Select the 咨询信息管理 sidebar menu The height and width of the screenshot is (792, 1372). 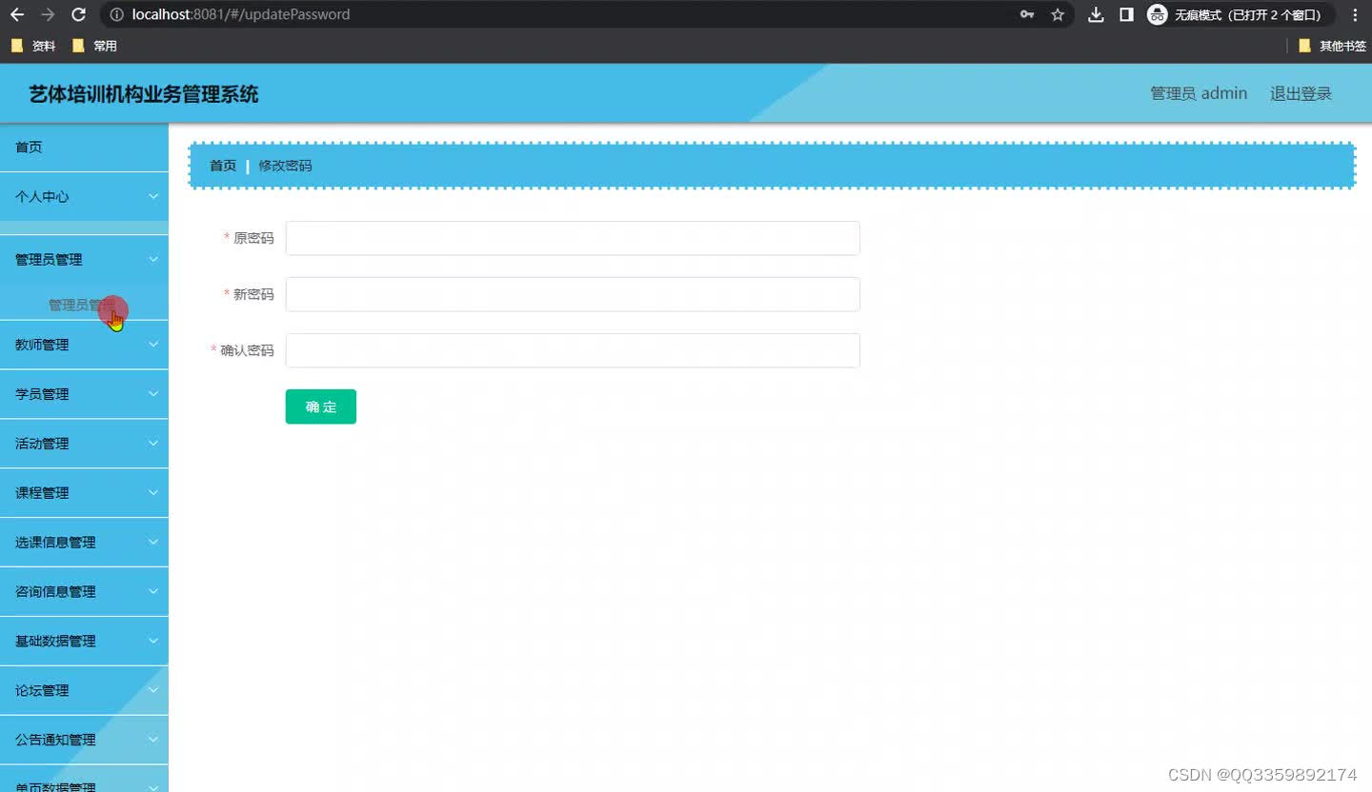[x=84, y=592]
